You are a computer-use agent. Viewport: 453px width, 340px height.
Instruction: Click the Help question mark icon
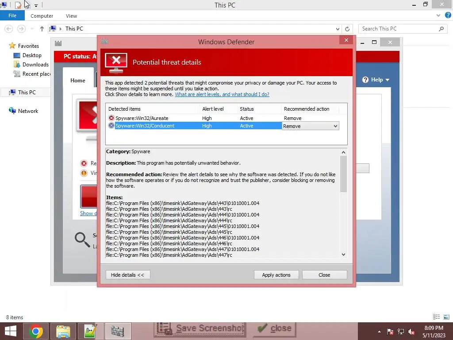coord(365,80)
